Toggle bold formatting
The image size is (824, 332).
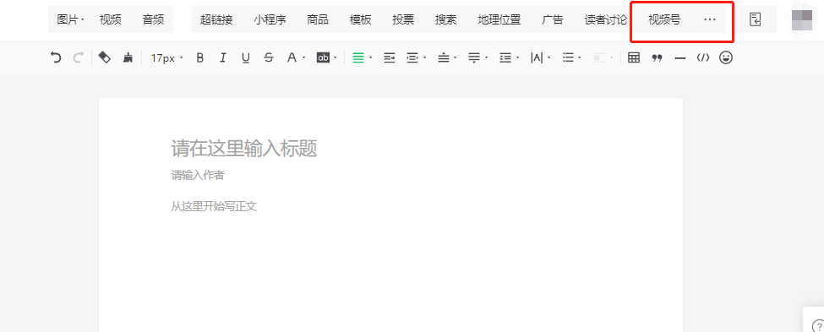199,57
